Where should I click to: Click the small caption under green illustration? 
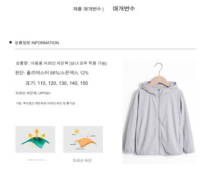pyautogui.click(x=36, y=160)
